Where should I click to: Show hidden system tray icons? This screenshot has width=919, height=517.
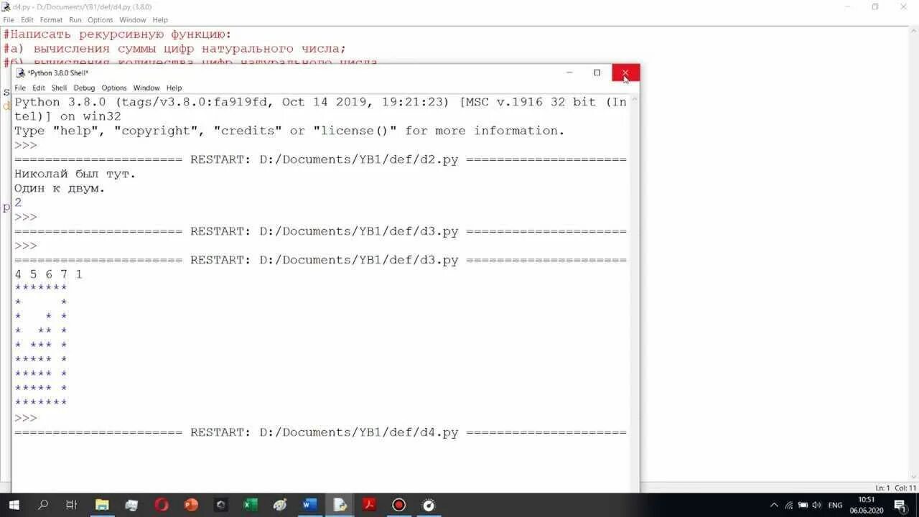774,505
